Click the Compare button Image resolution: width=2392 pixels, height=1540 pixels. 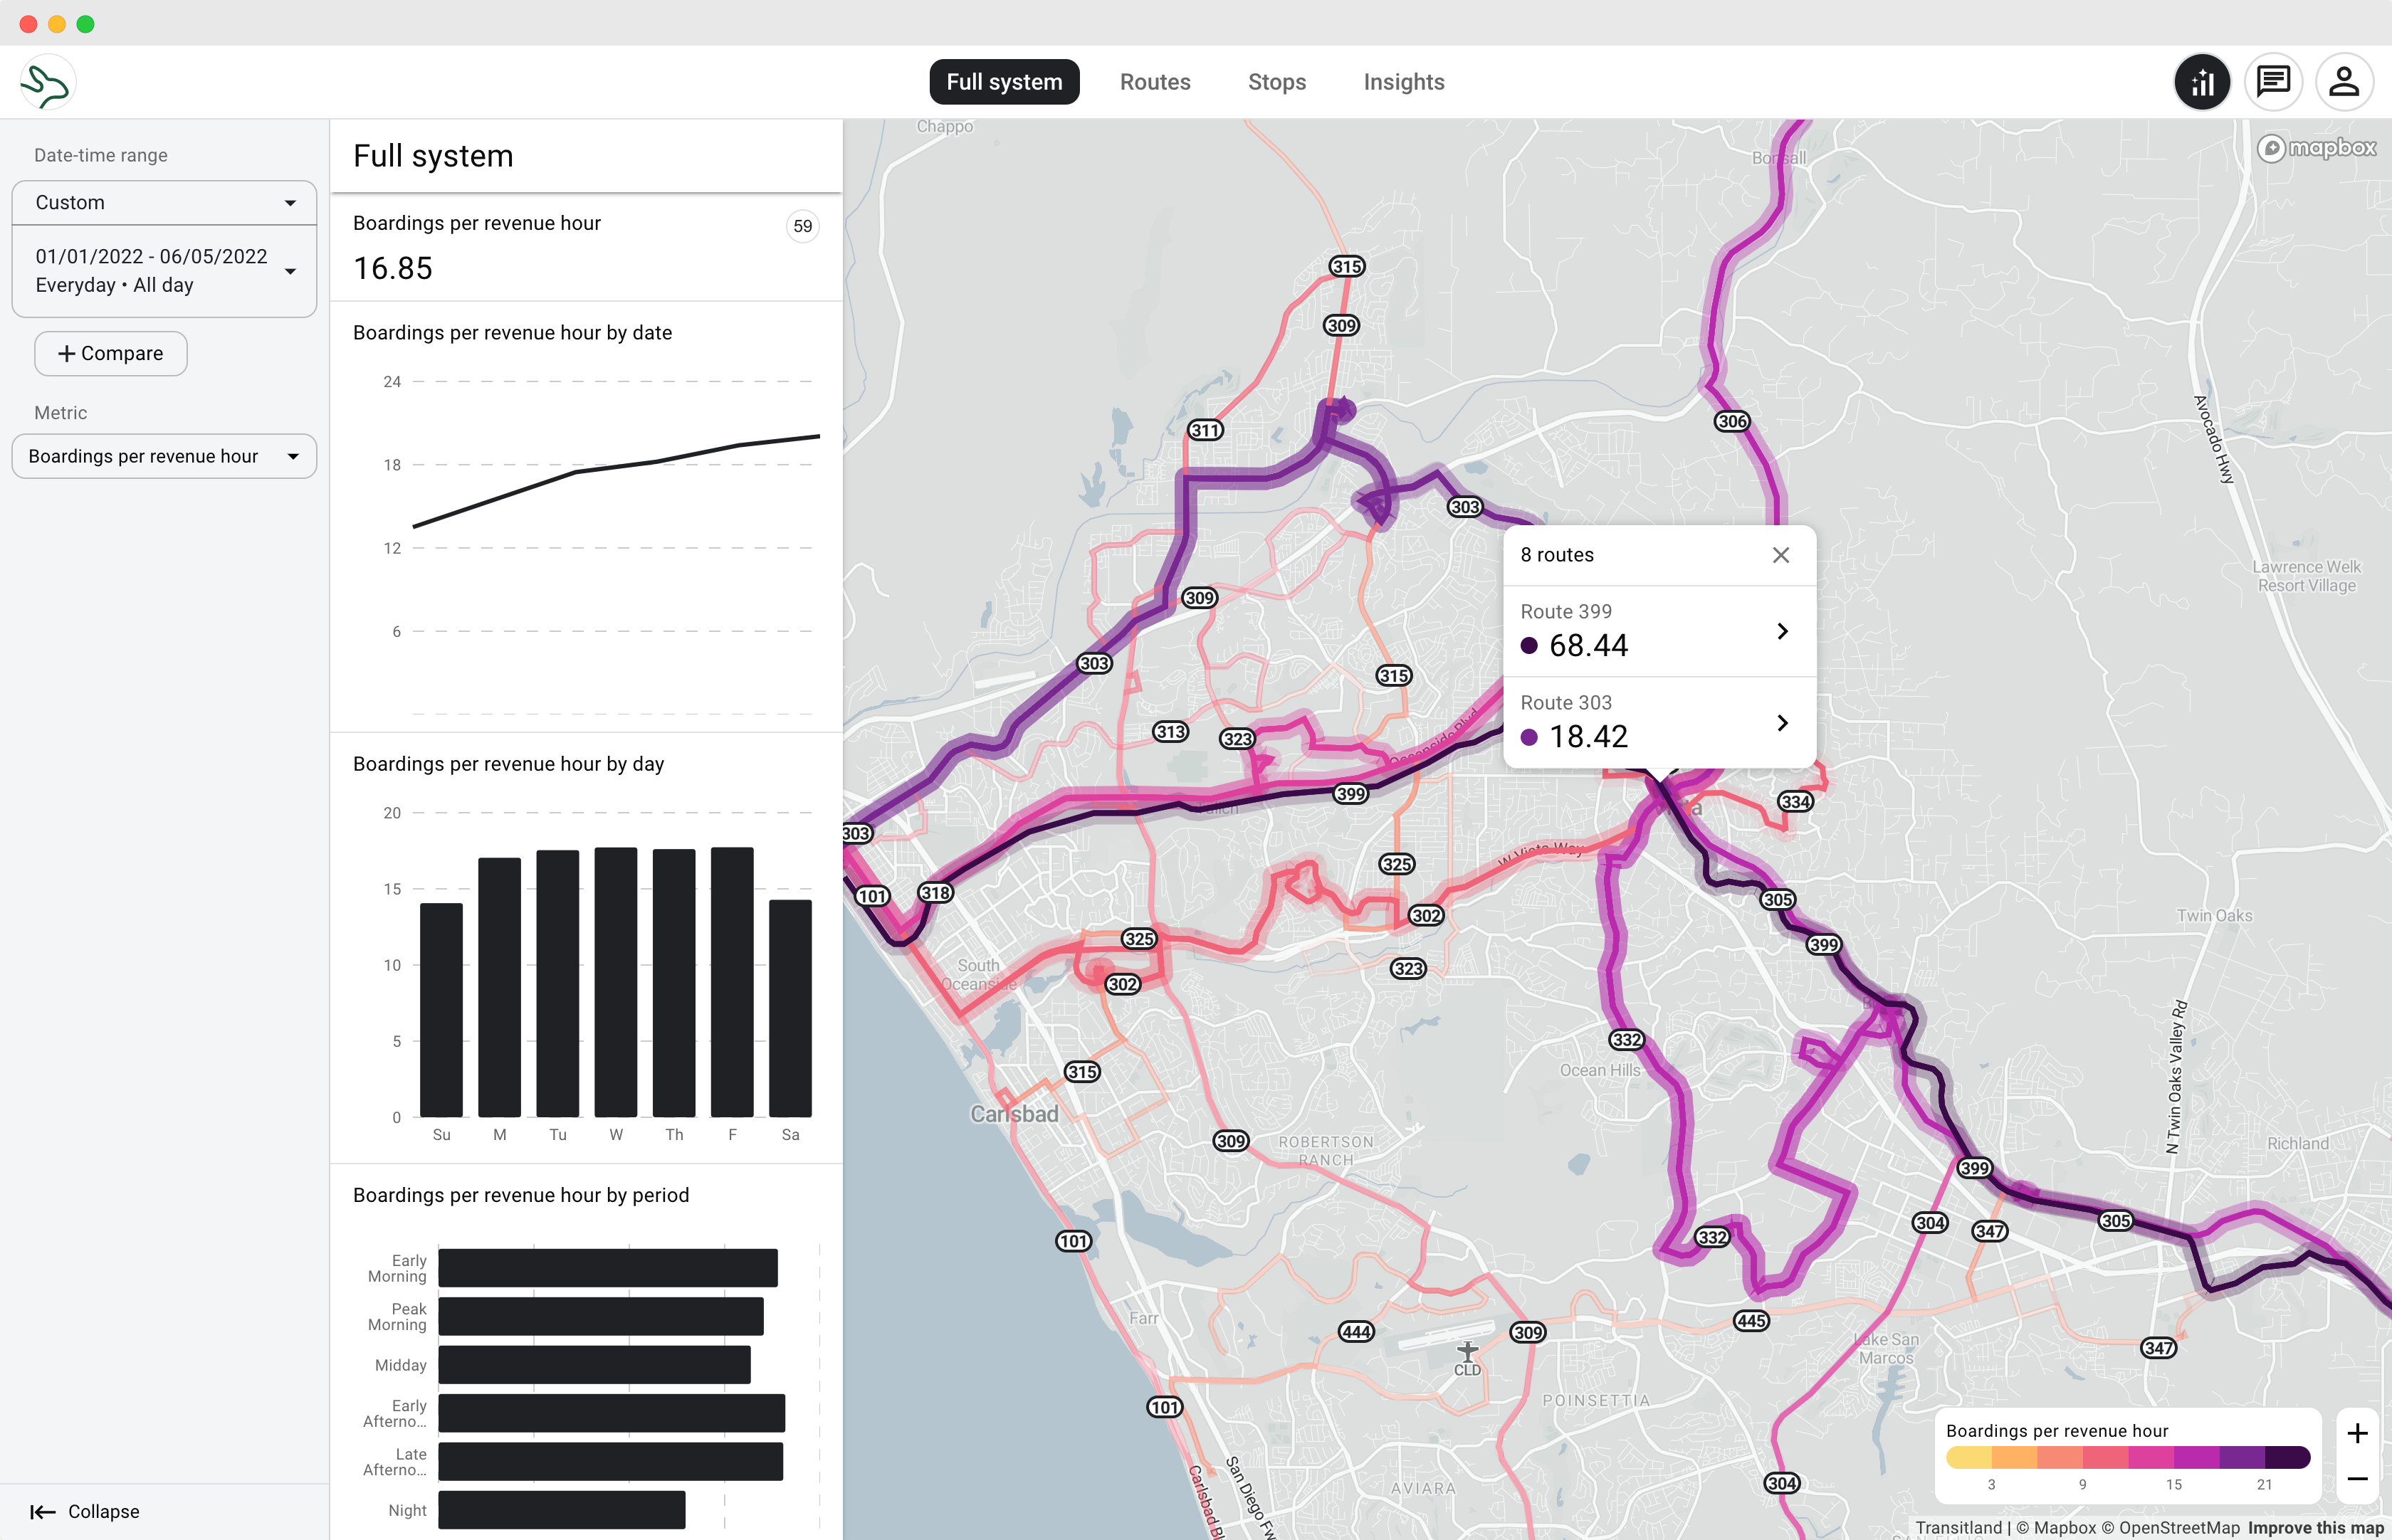click(x=111, y=354)
